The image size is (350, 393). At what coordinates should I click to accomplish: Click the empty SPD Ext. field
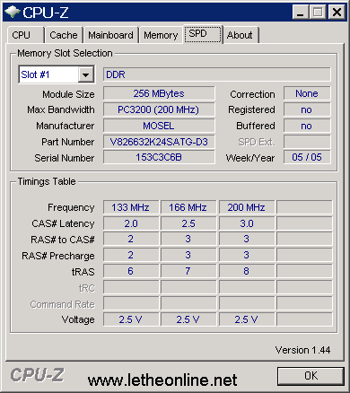[x=307, y=142]
